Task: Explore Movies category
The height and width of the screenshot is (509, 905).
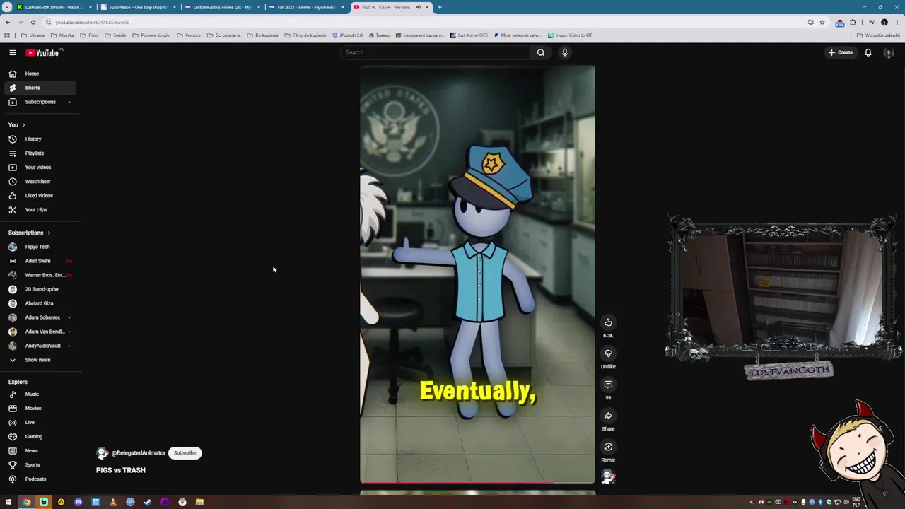Action: click(x=40, y=409)
